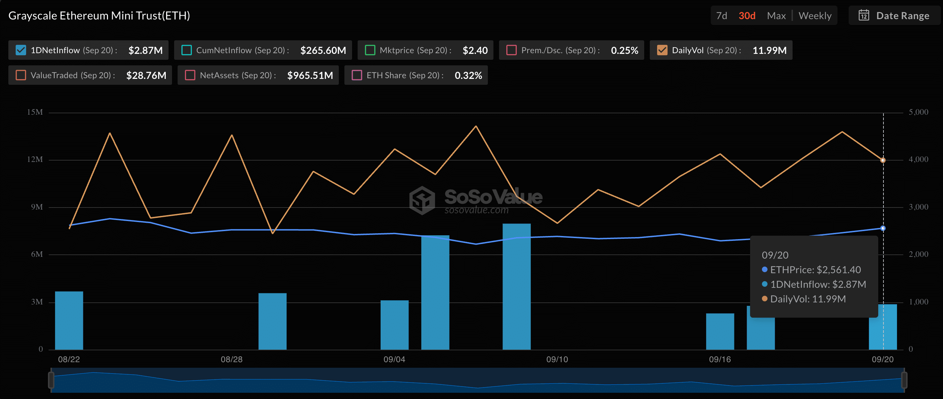Enable the Prem./Dsc. series checkbox
Viewport: 943px width, 399px height.
click(512, 50)
